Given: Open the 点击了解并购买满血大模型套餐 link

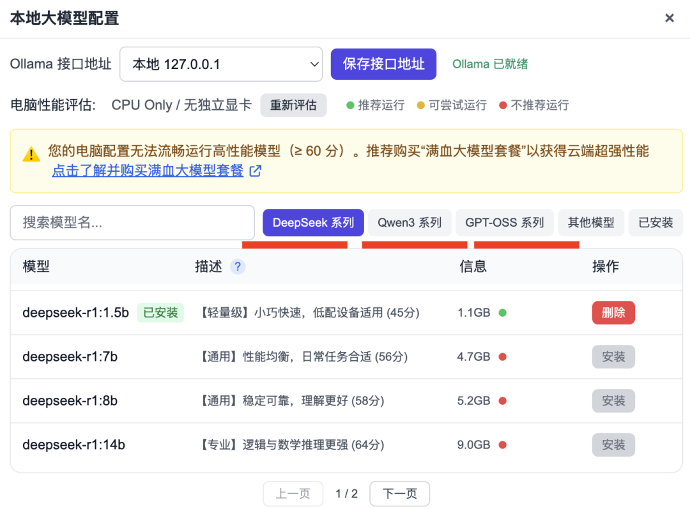Looking at the screenshot, I should coord(148,171).
